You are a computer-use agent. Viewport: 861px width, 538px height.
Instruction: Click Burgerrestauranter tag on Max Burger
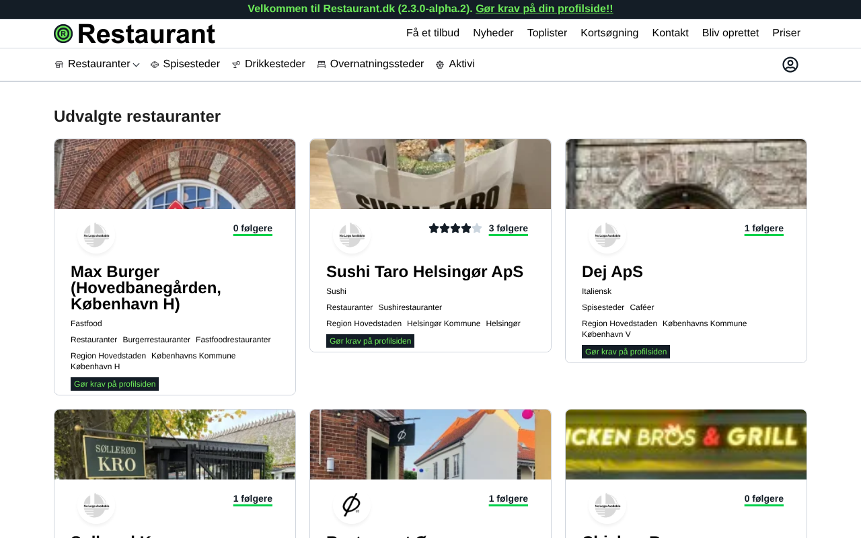(x=156, y=340)
